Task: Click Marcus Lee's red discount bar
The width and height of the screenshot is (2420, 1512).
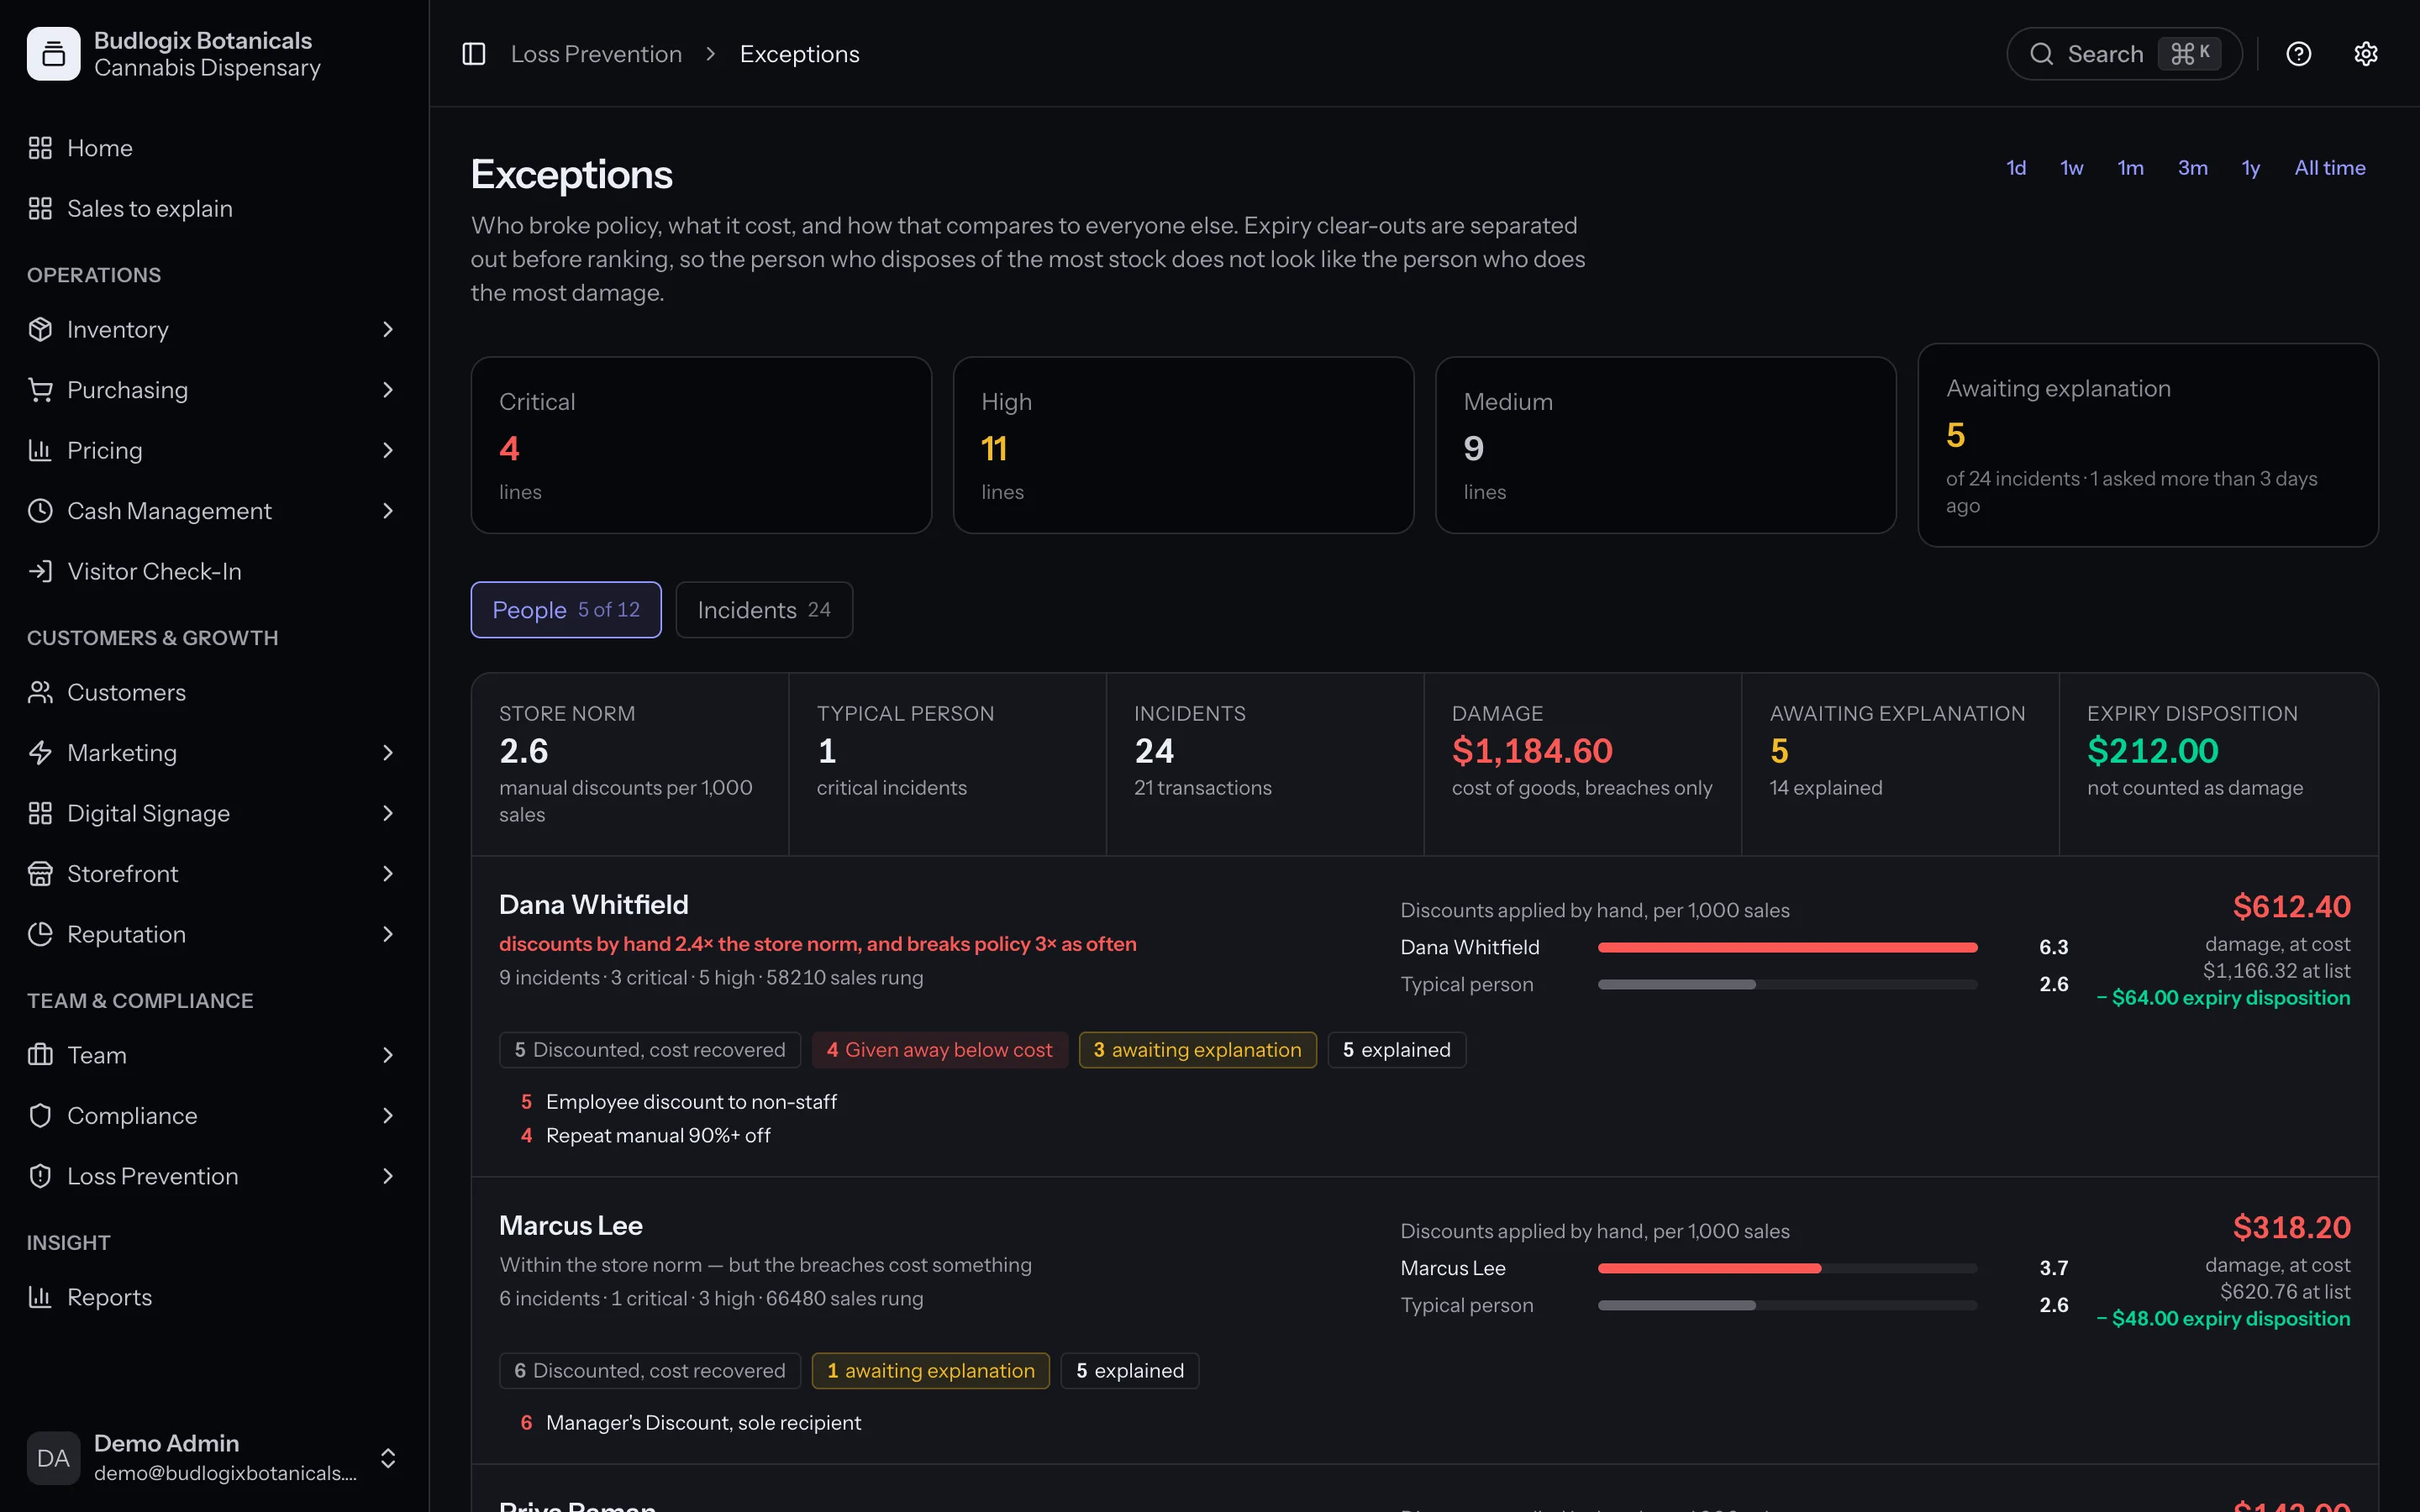Action: 1709,1268
